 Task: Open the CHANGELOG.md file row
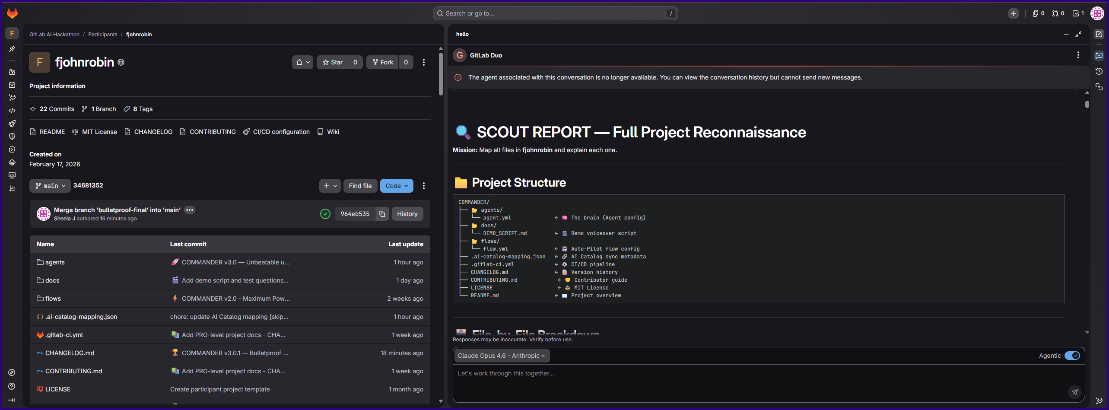point(230,353)
